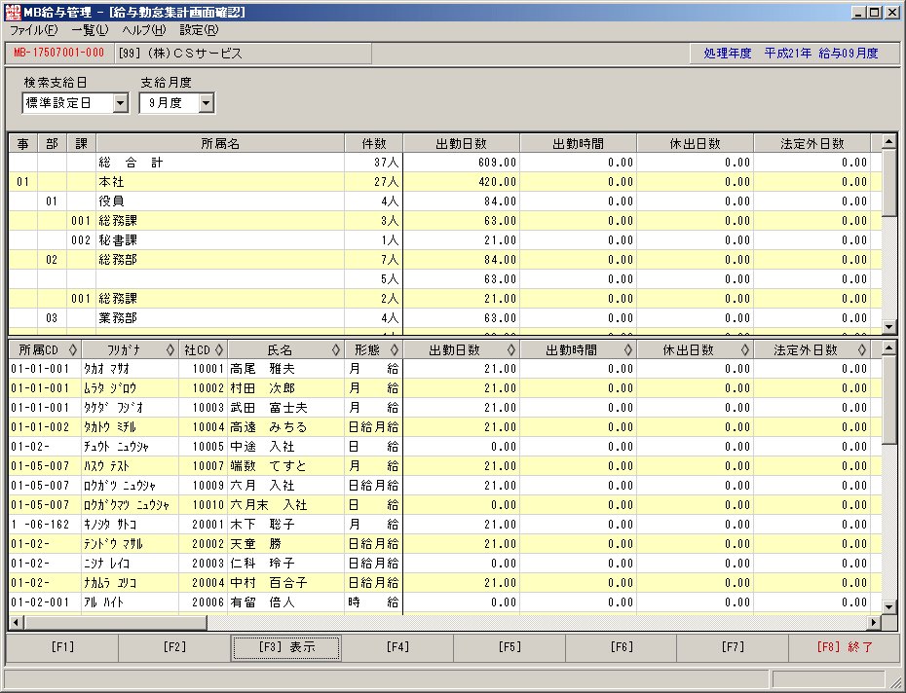This screenshot has height=693, width=906.
Task: Click the horizontal scrollbar thumb of employee list
Action: click(x=116, y=623)
